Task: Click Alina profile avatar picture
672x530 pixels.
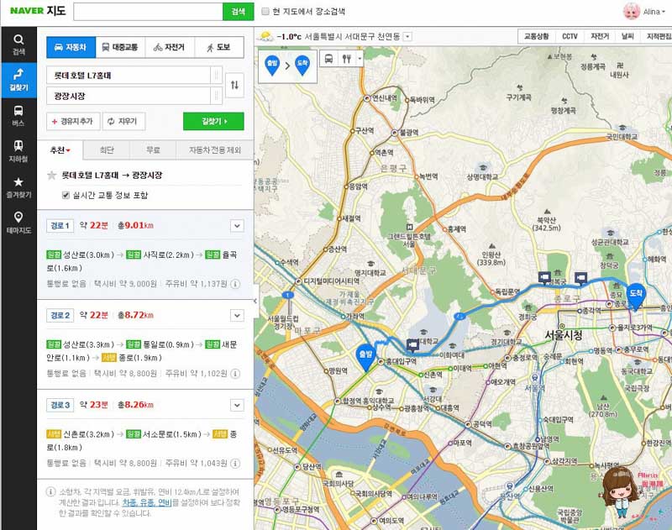Action: [632, 12]
